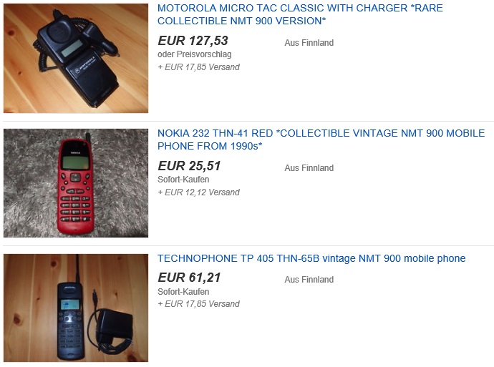Viewport: 494px width, 367px height.
Task: Click 'Sofort-Kaufen' under the Technophone price
Action: [x=183, y=291]
